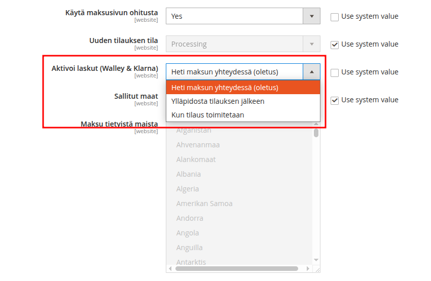Click the Uuden tilauksen tila Processing dropdown
Viewport: 431px width, 281px height.
click(243, 44)
